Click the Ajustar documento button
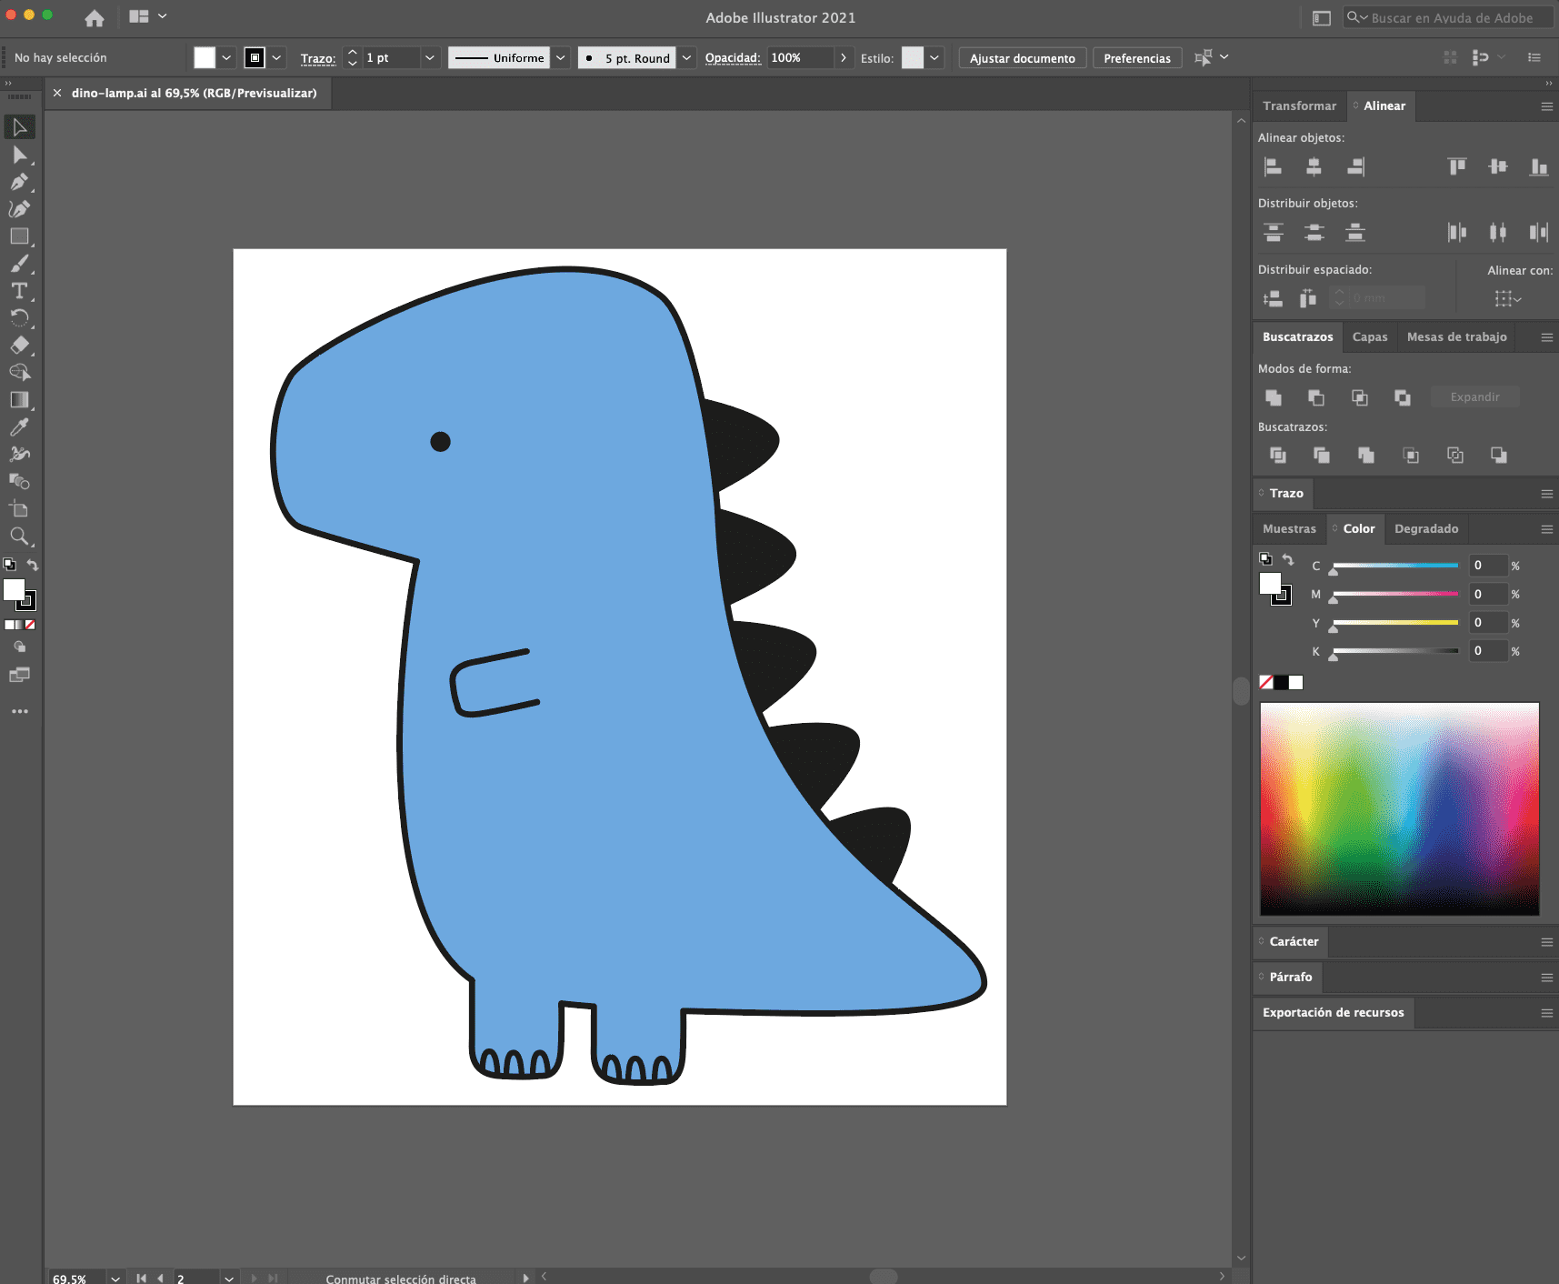 [1022, 58]
